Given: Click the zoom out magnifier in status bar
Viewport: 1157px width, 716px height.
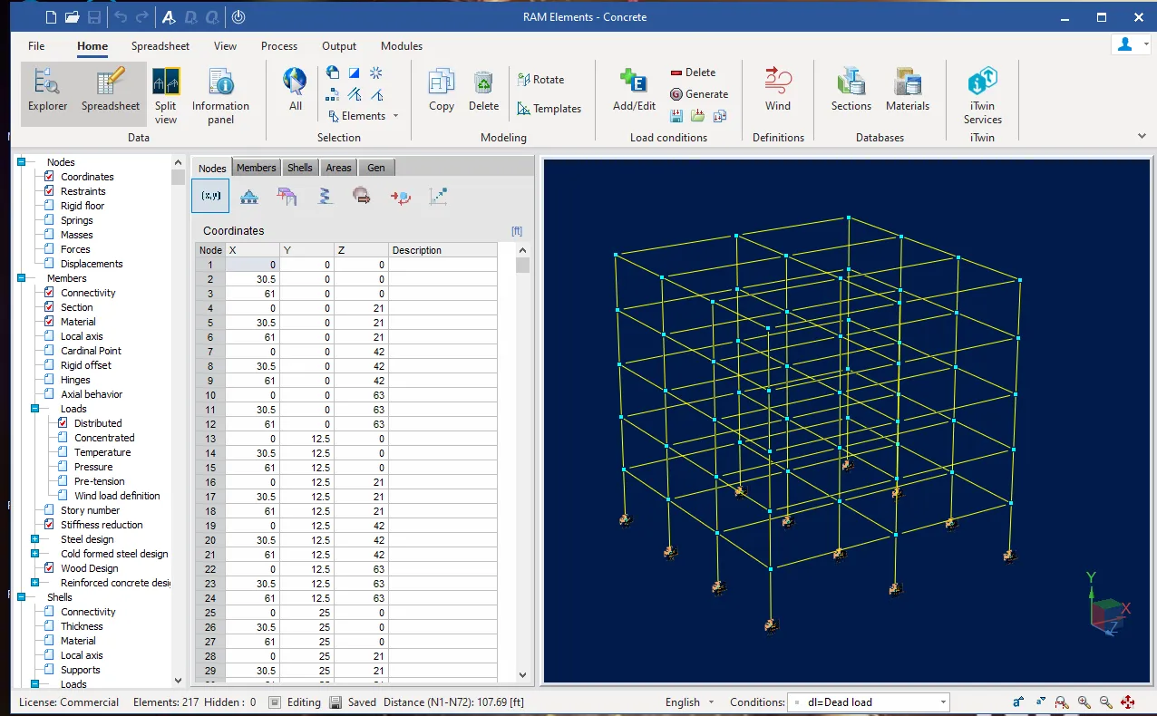Looking at the screenshot, I should point(1105,702).
